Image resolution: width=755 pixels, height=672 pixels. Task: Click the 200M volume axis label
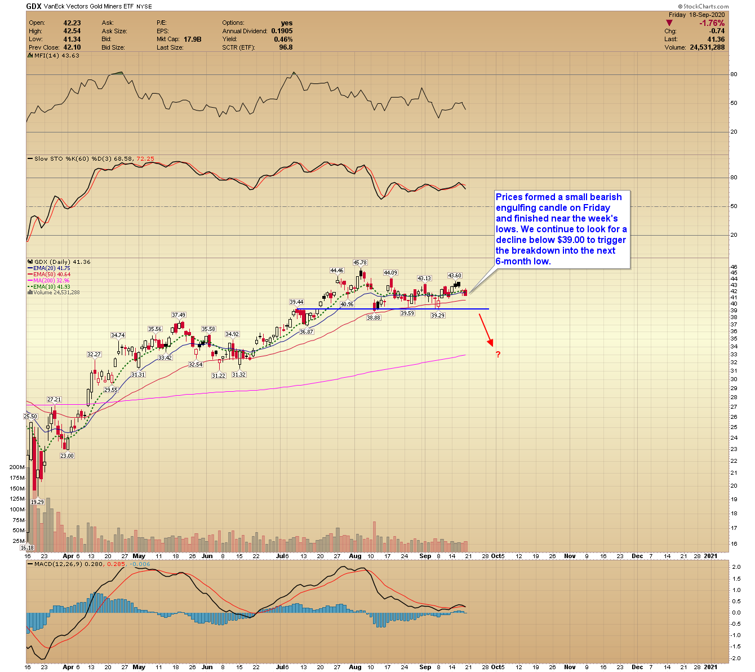pyautogui.click(x=17, y=467)
